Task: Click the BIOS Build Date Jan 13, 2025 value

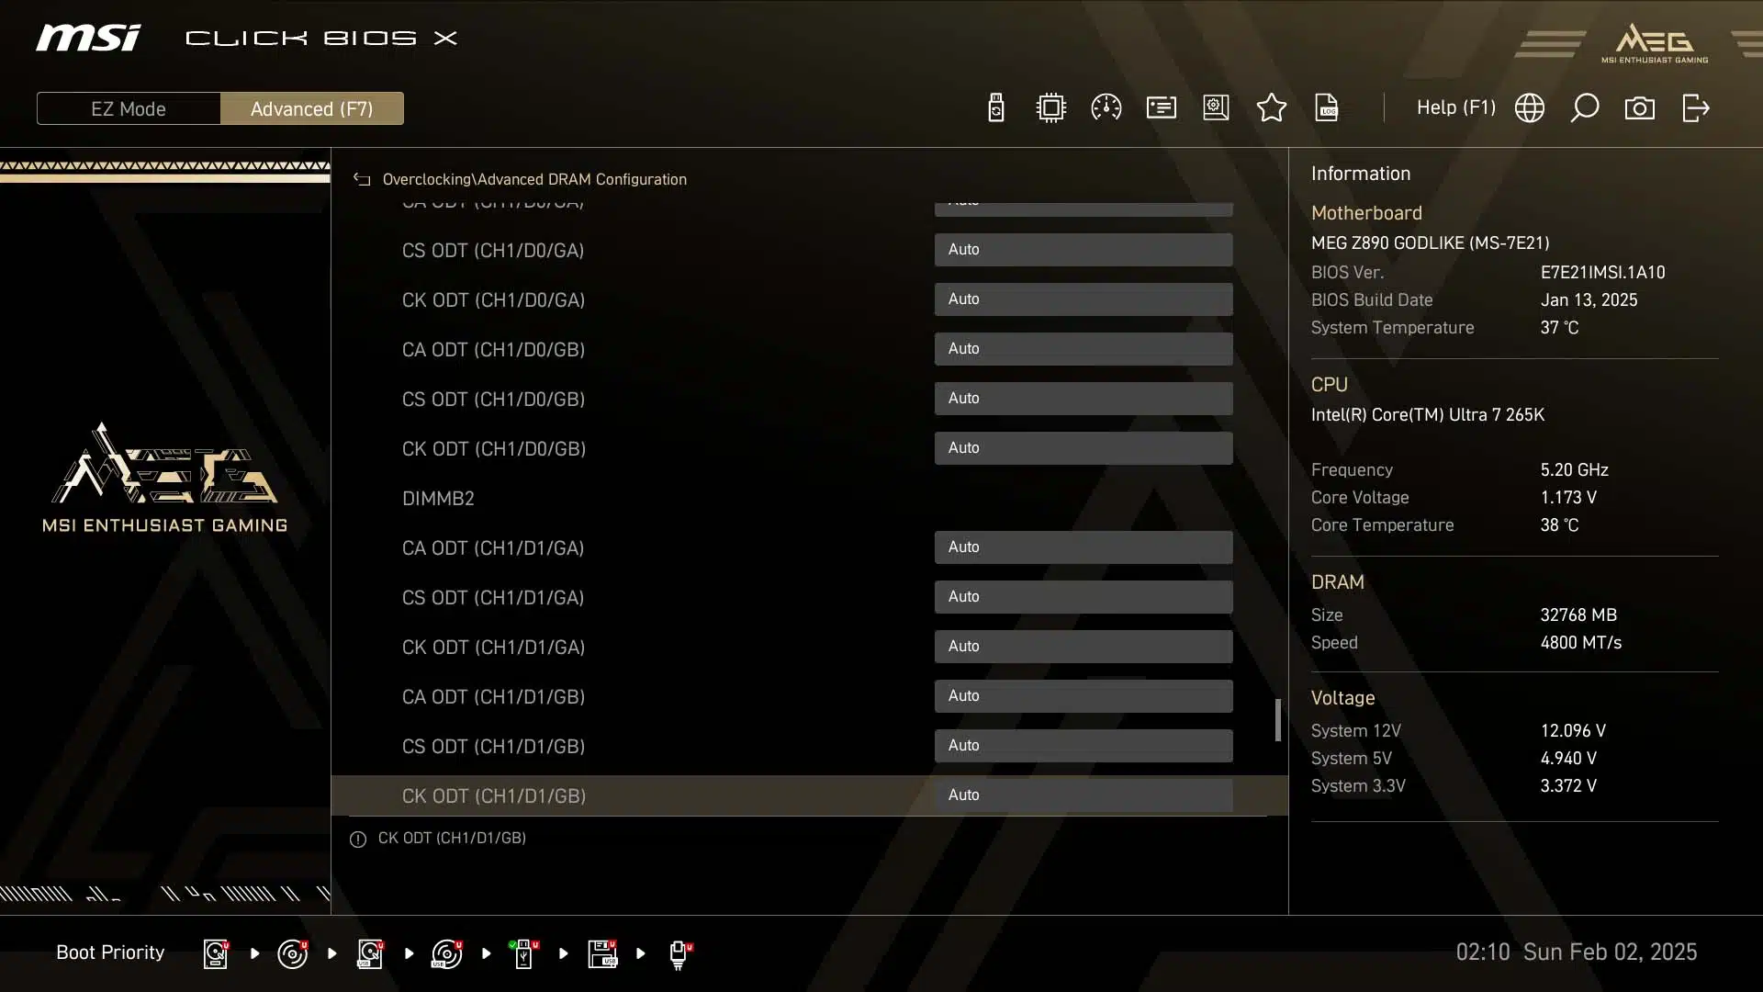Action: point(1589,300)
